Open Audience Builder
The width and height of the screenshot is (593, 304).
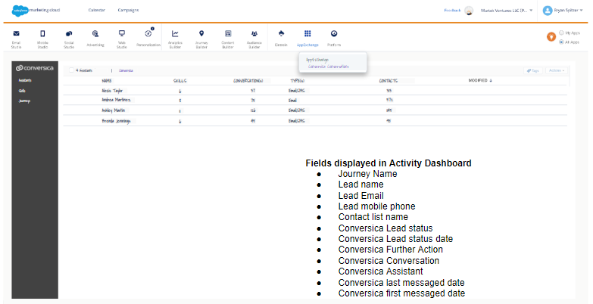click(x=254, y=39)
